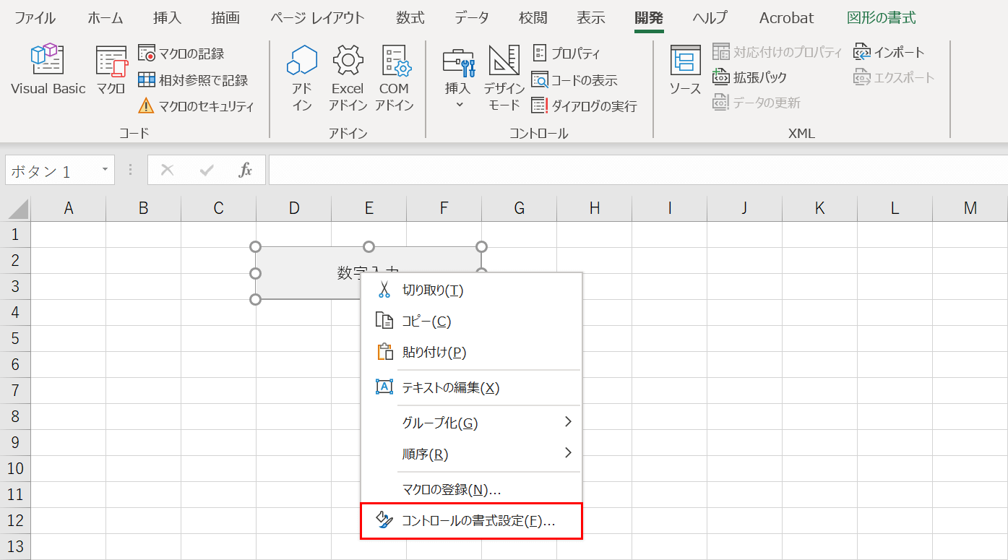Click the column H header
Image resolution: width=1008 pixels, height=560 pixels.
594,208
